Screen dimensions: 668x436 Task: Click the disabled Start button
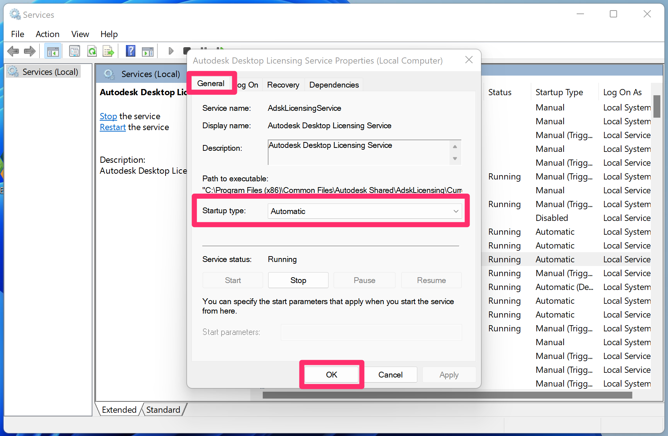click(x=232, y=280)
